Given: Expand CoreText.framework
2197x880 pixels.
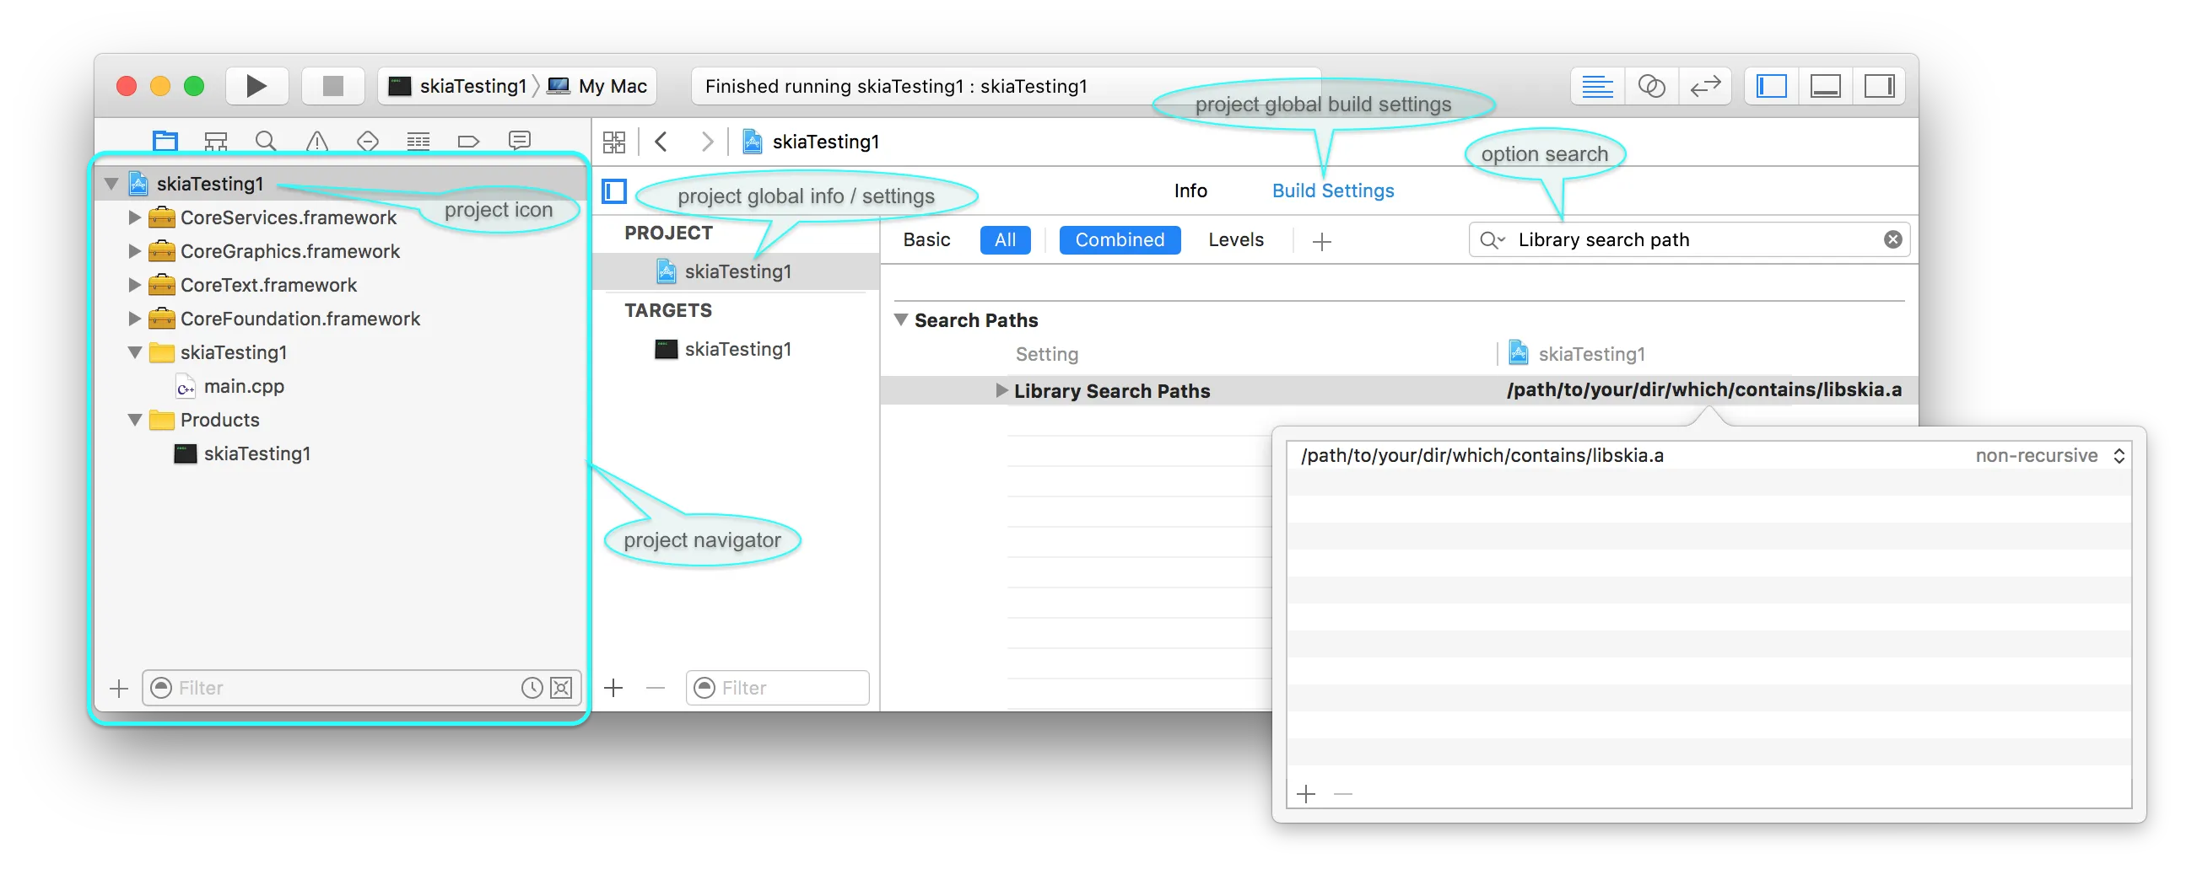Looking at the screenshot, I should [135, 285].
